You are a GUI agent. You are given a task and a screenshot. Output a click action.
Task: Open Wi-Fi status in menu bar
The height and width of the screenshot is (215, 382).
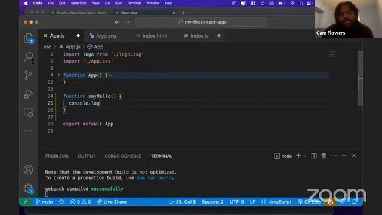click(x=292, y=3)
